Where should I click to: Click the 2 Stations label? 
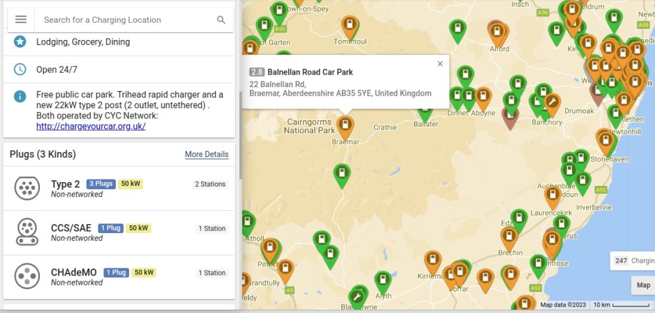tap(210, 184)
